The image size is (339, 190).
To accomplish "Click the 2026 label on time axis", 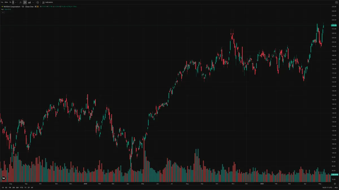I will [262, 184].
